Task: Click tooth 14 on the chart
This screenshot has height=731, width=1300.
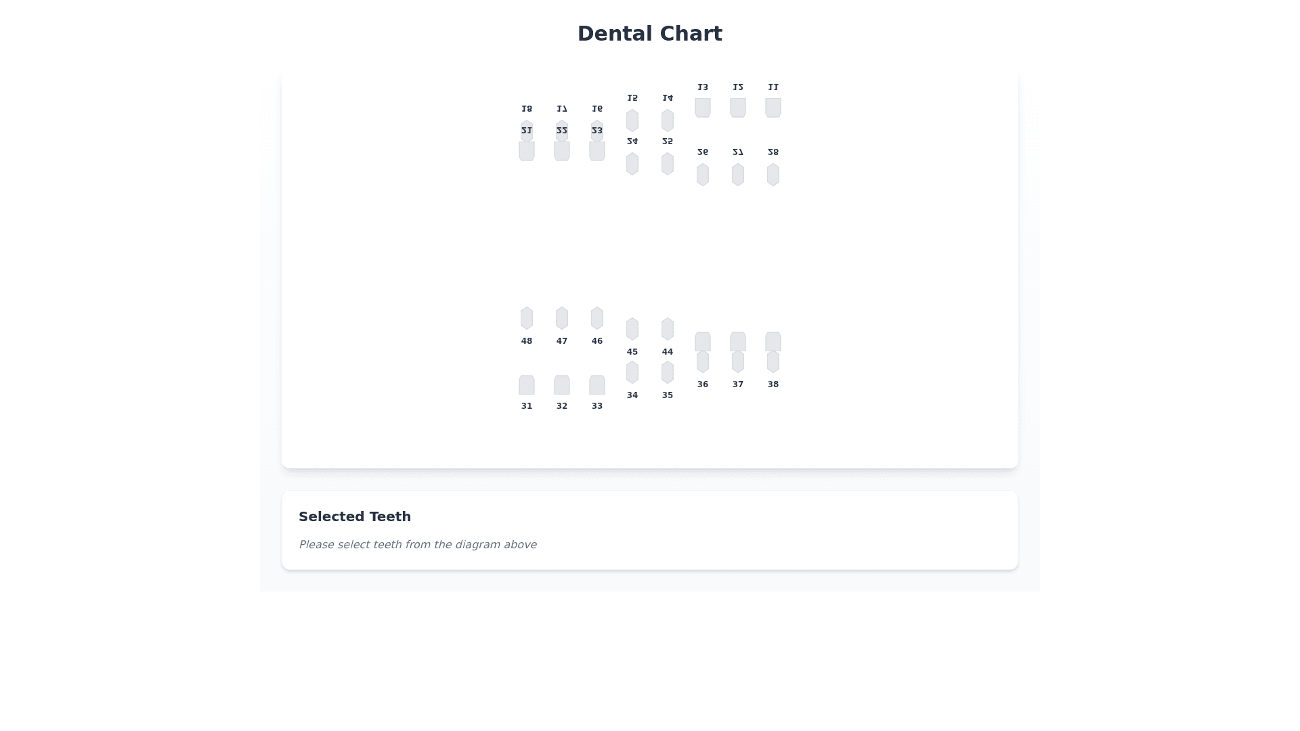Action: point(668,120)
